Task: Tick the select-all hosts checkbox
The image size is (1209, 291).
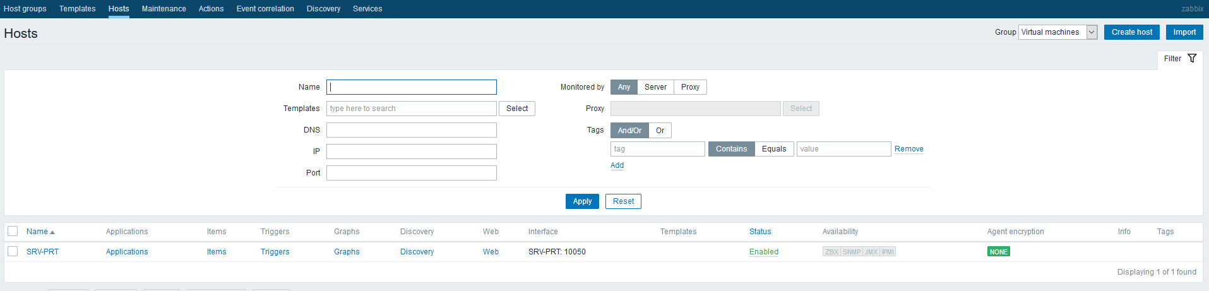Action: tap(13, 232)
